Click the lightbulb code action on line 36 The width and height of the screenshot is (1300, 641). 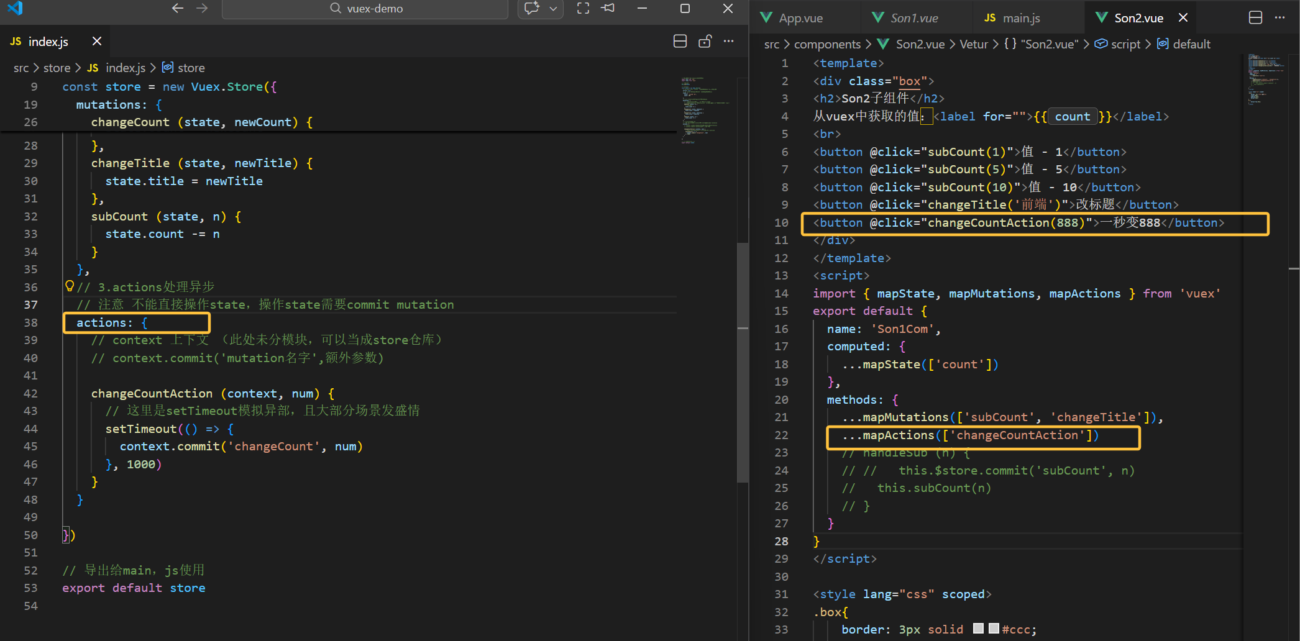(x=70, y=286)
